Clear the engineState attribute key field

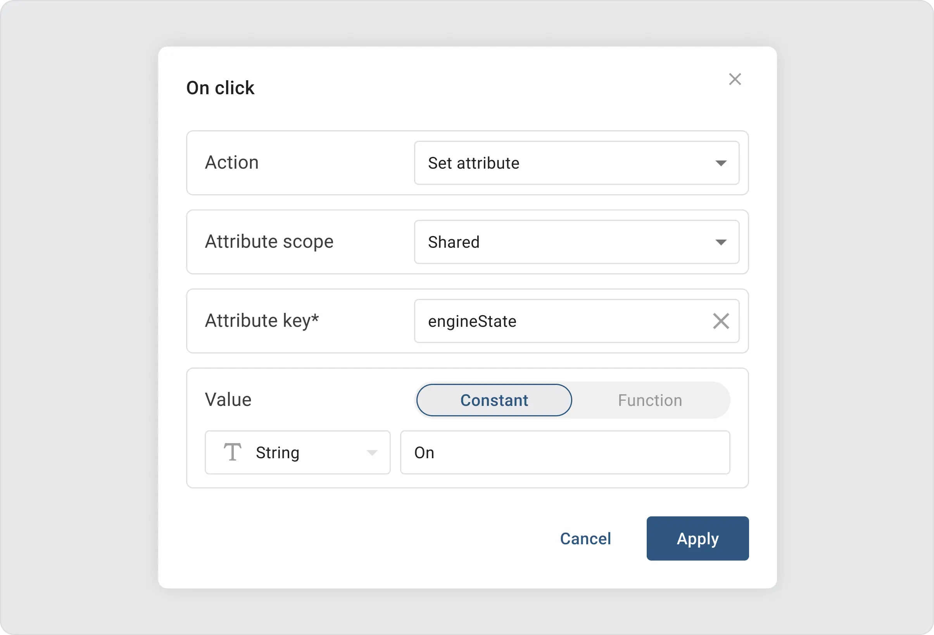click(x=721, y=321)
